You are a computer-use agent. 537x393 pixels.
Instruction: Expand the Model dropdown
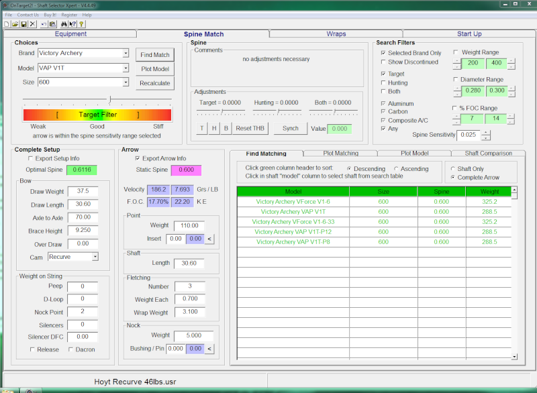[x=126, y=68]
